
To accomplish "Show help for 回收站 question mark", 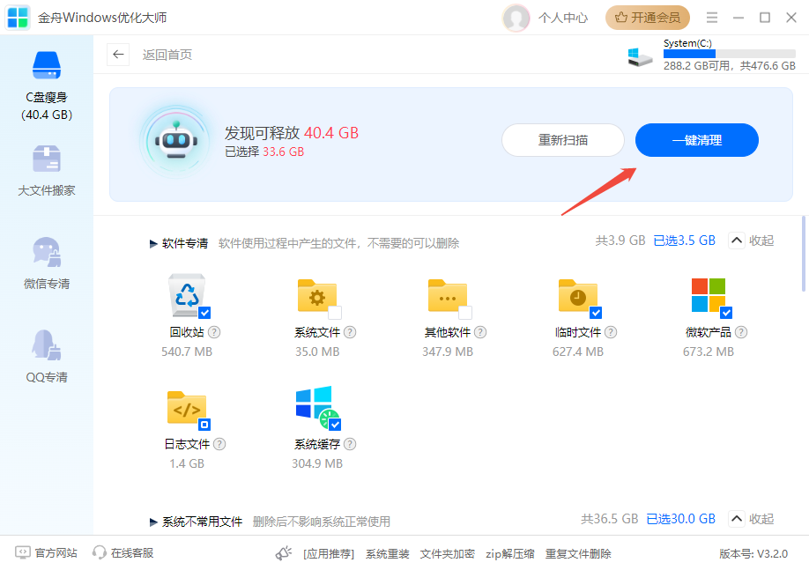I will (214, 332).
